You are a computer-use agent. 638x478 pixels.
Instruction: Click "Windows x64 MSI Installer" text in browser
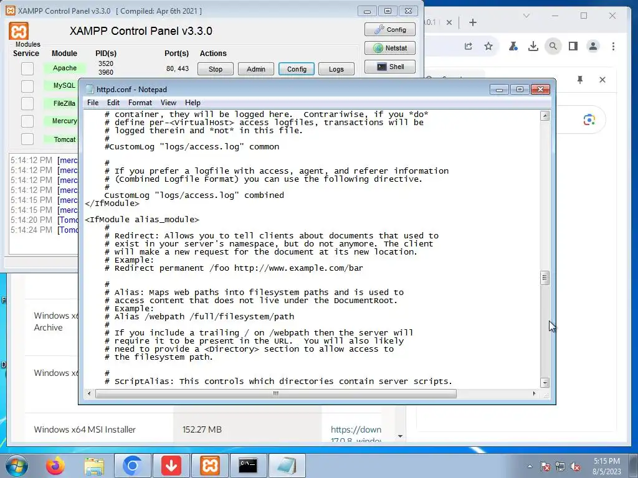point(85,429)
